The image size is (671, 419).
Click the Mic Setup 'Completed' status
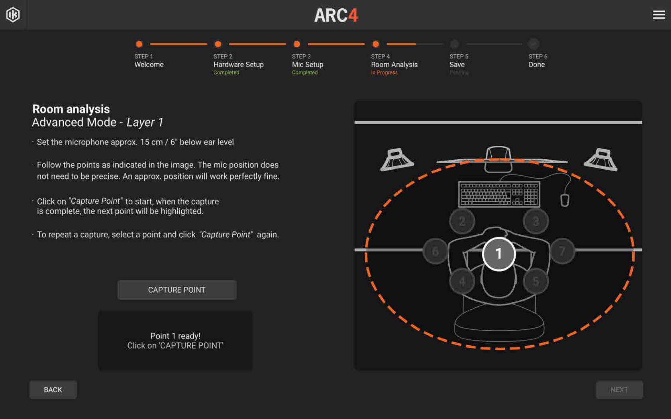click(305, 72)
